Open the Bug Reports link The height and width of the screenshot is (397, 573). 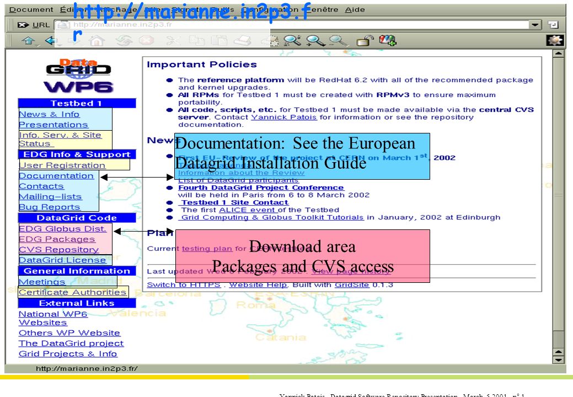(x=49, y=207)
